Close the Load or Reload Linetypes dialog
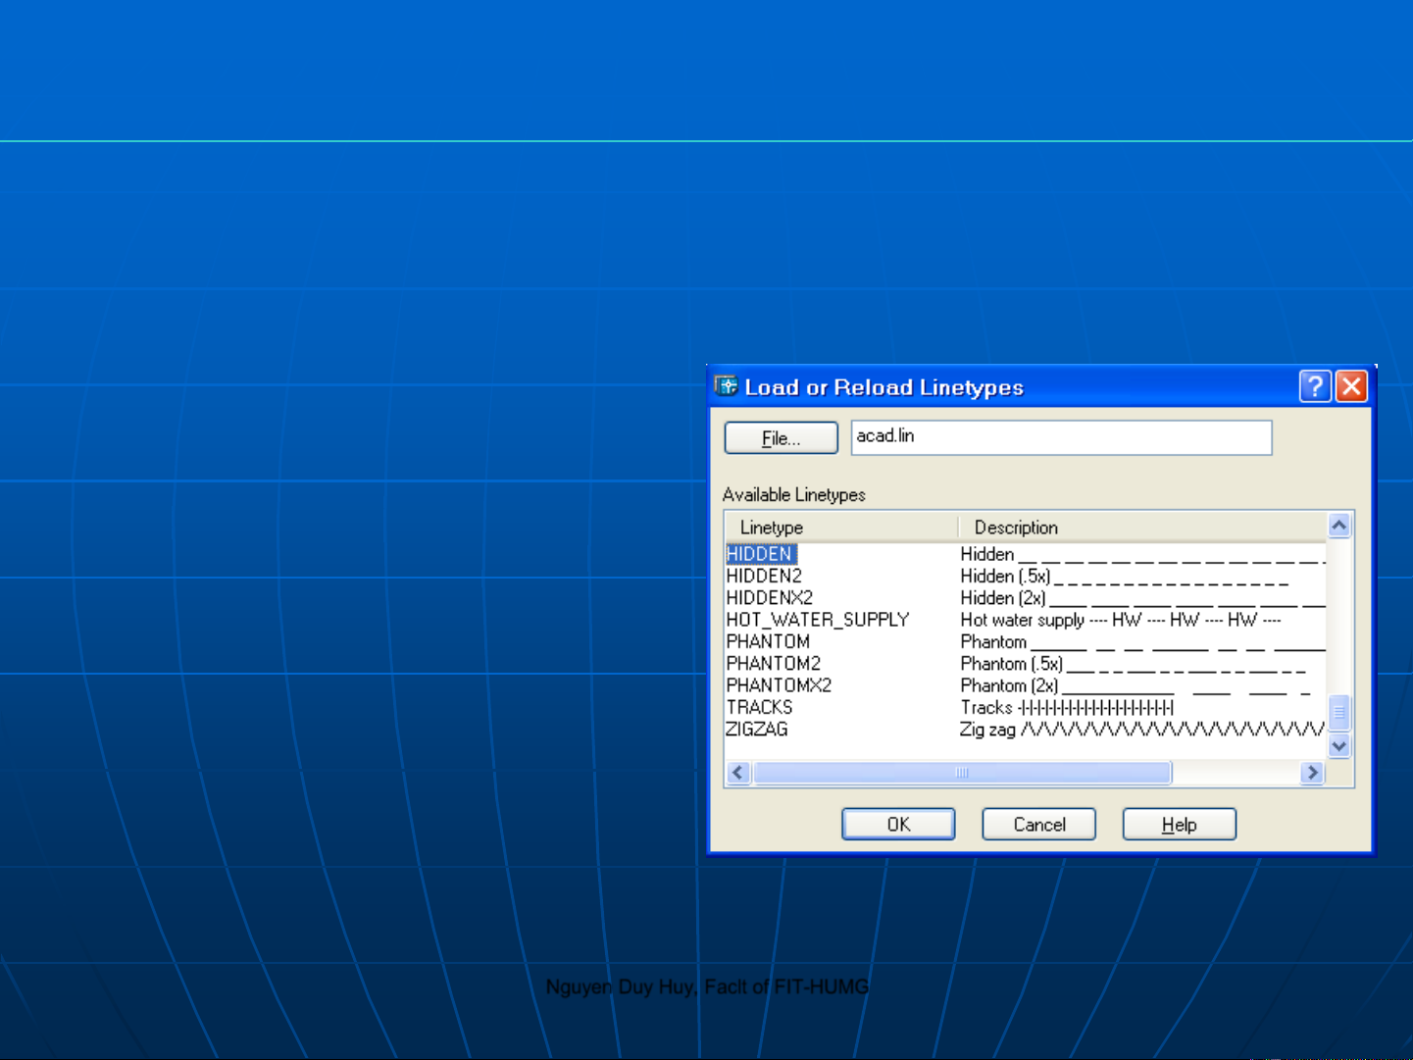This screenshot has width=1413, height=1060. click(x=1351, y=386)
